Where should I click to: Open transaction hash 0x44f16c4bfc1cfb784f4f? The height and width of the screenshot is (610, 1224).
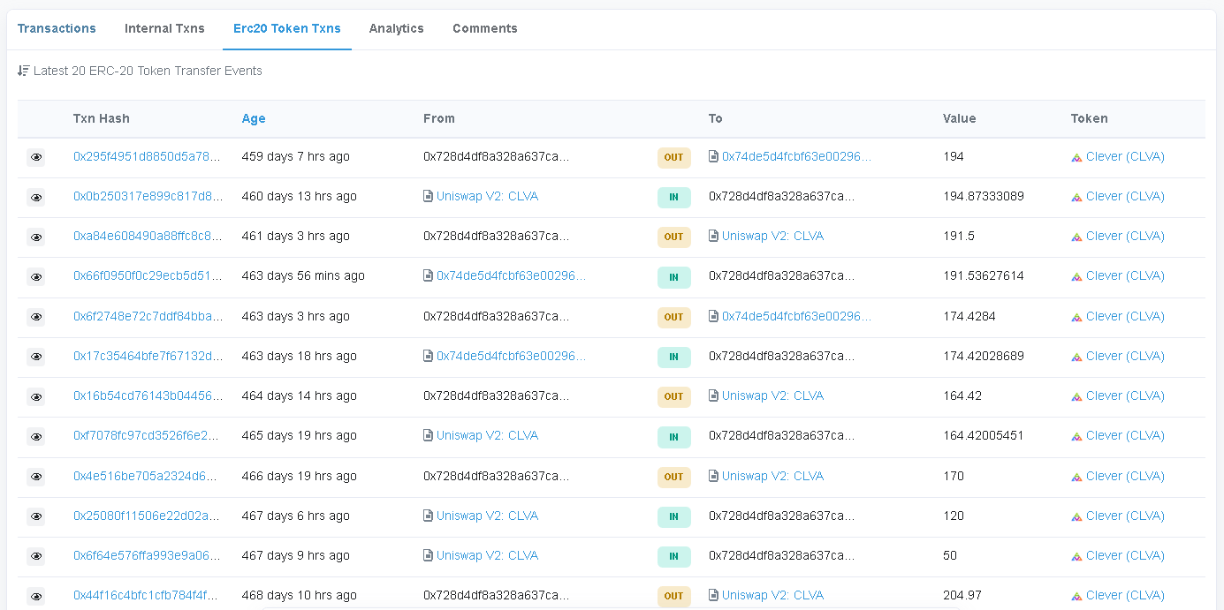145,595
